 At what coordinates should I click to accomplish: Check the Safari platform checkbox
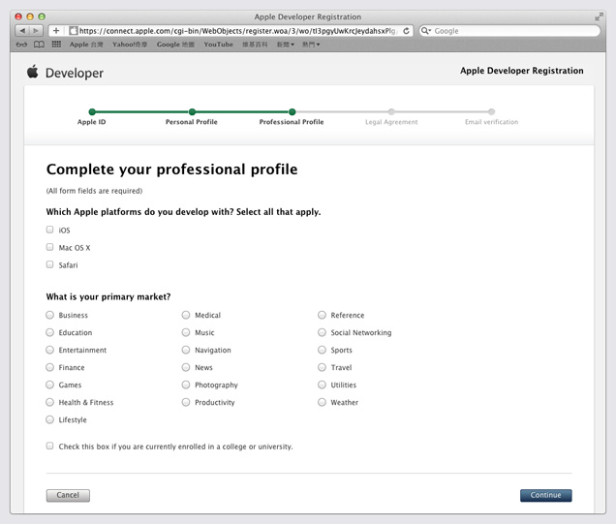click(x=50, y=264)
